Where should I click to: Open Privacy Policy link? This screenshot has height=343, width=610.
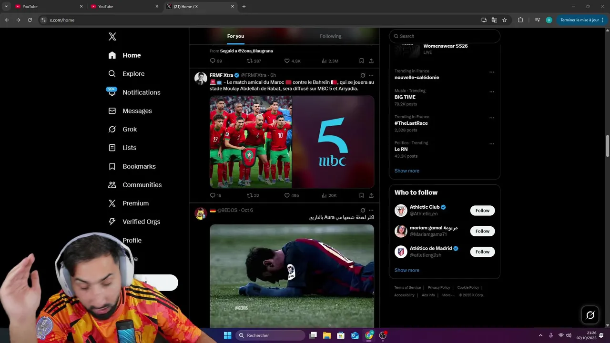[439, 288]
